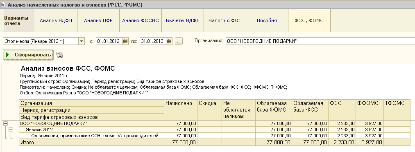Click the Не облагается целиком header

coord(239,110)
